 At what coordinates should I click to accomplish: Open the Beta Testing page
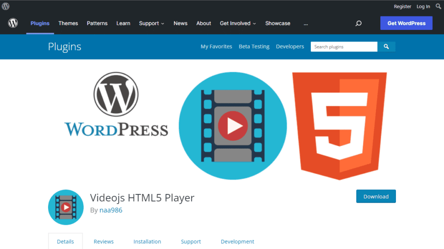point(254,46)
